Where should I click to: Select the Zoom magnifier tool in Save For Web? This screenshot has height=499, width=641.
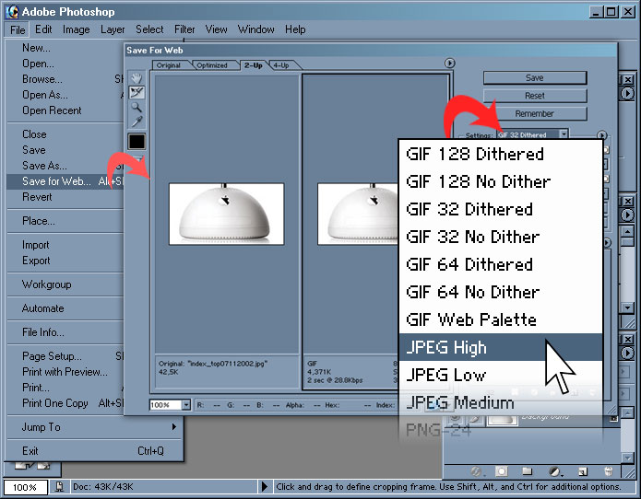pyautogui.click(x=137, y=108)
